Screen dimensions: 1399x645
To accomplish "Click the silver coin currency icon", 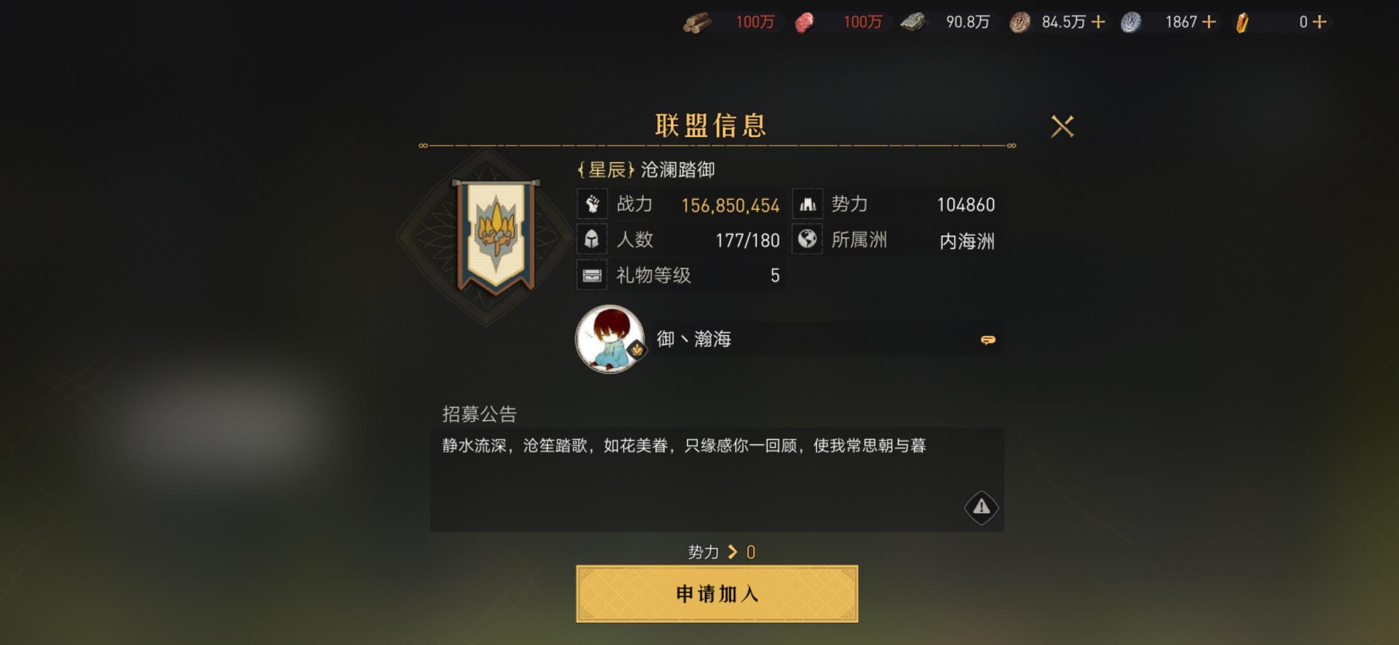I will point(1131,23).
